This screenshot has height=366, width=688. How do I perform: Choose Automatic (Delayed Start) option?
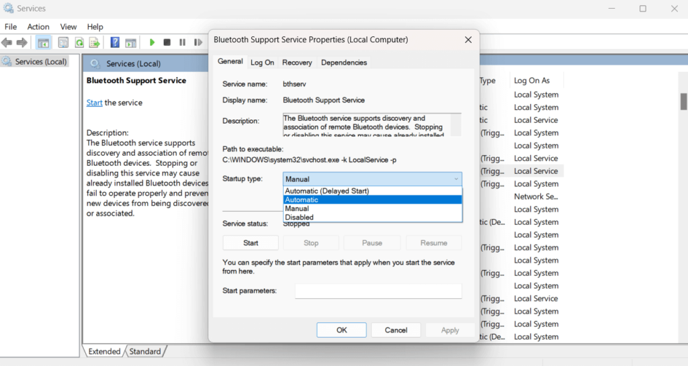372,191
